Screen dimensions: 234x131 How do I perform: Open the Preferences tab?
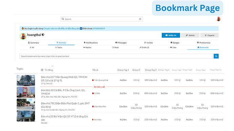pos(203,43)
